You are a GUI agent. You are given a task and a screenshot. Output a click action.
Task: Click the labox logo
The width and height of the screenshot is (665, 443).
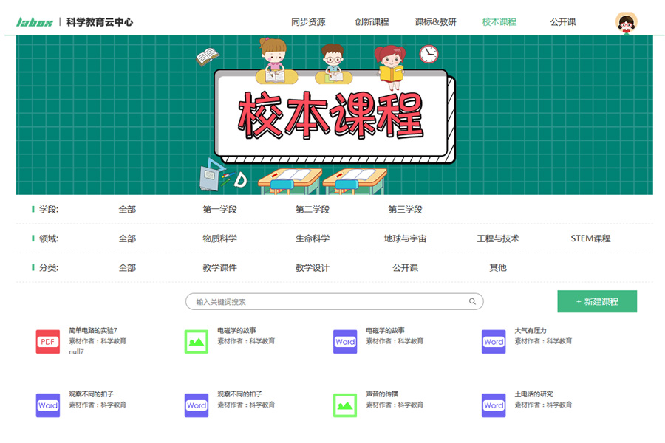(x=35, y=22)
